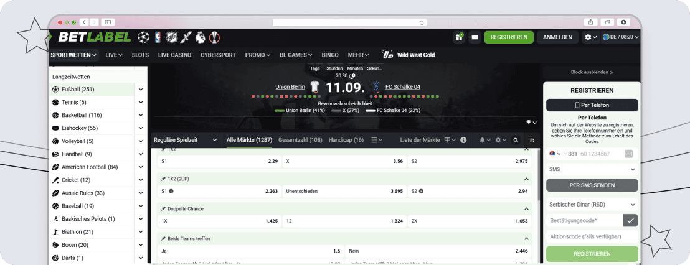Expand the Tennis (6) chevron
The image size is (690, 265).
click(141, 103)
